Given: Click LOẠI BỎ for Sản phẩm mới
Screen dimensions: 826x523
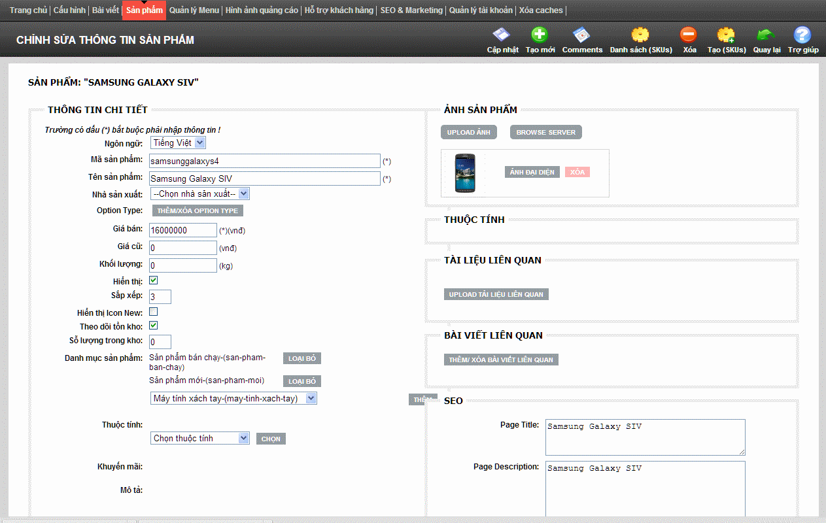Looking at the screenshot, I should pos(302,381).
